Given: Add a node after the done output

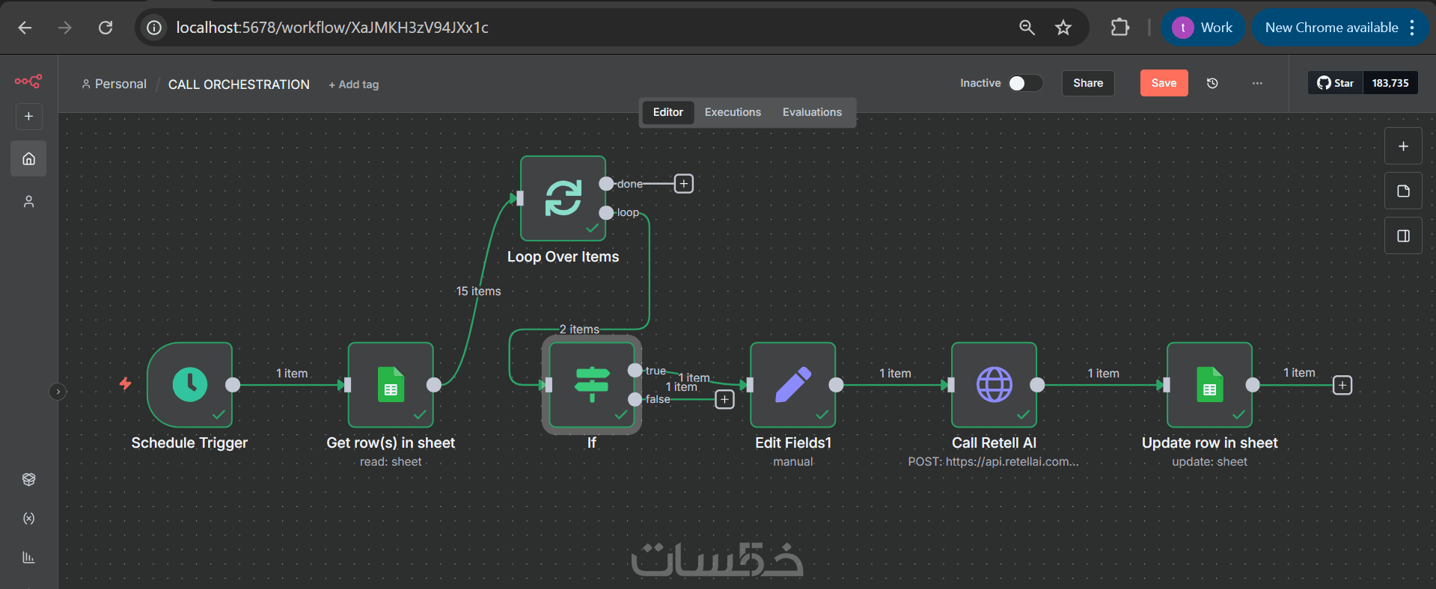Looking at the screenshot, I should [684, 184].
